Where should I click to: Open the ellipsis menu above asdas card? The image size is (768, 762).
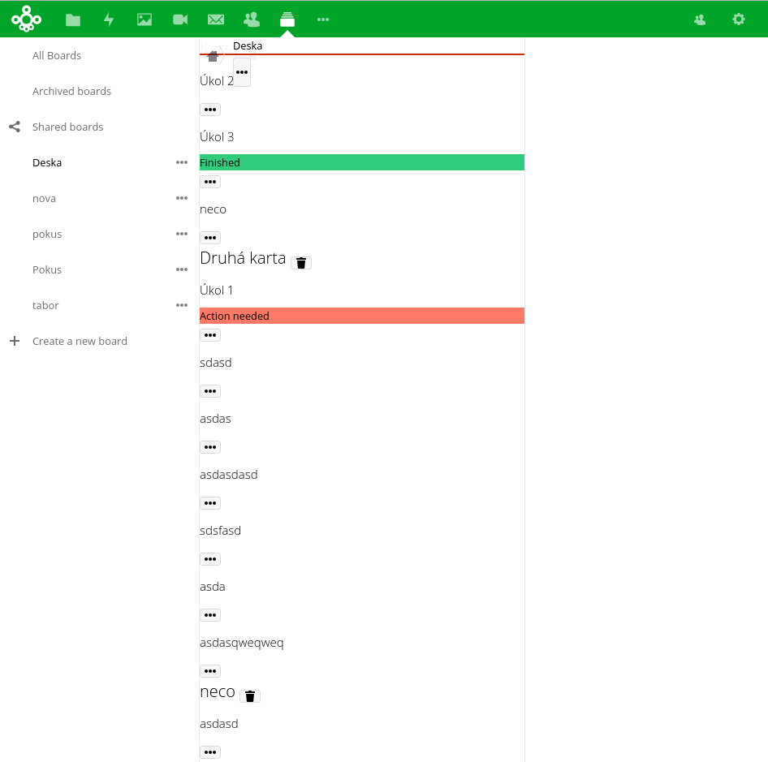[210, 391]
